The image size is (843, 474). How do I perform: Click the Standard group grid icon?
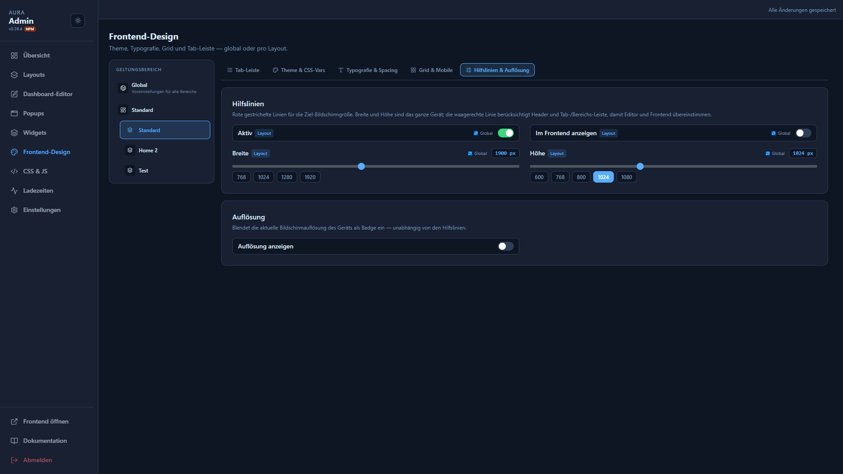(123, 110)
